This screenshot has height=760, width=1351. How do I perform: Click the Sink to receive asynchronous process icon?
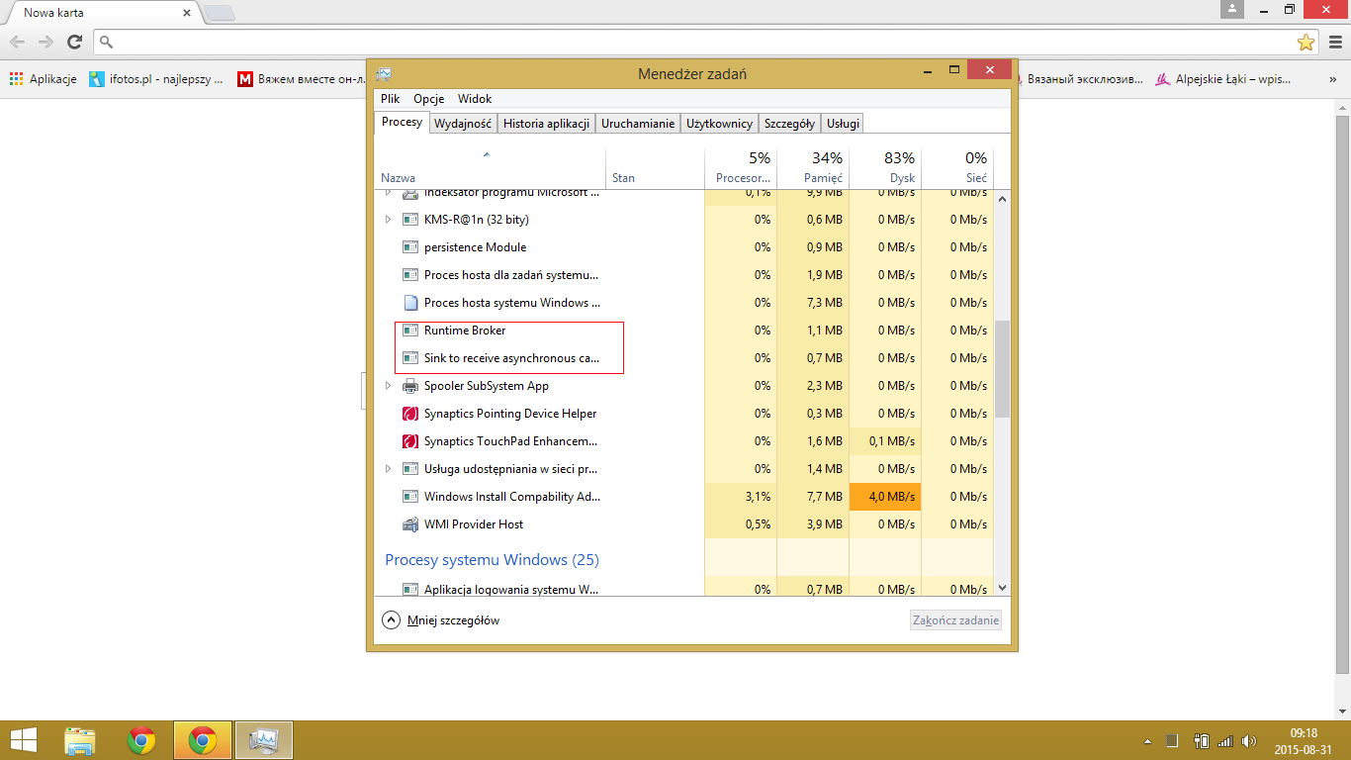(x=410, y=358)
